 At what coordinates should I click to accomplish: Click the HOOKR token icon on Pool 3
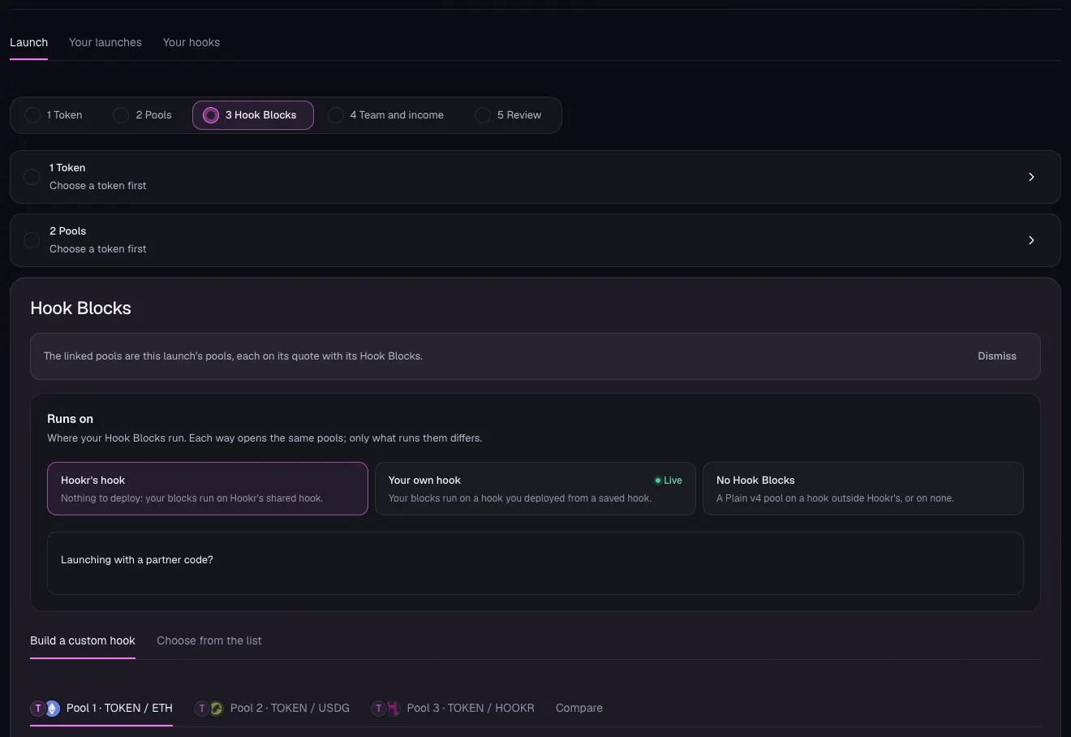pos(393,709)
